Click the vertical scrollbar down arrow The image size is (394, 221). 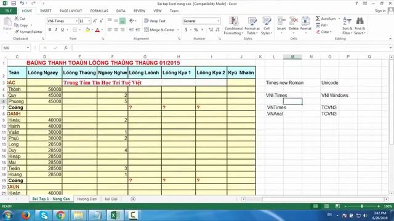pyautogui.click(x=392, y=193)
